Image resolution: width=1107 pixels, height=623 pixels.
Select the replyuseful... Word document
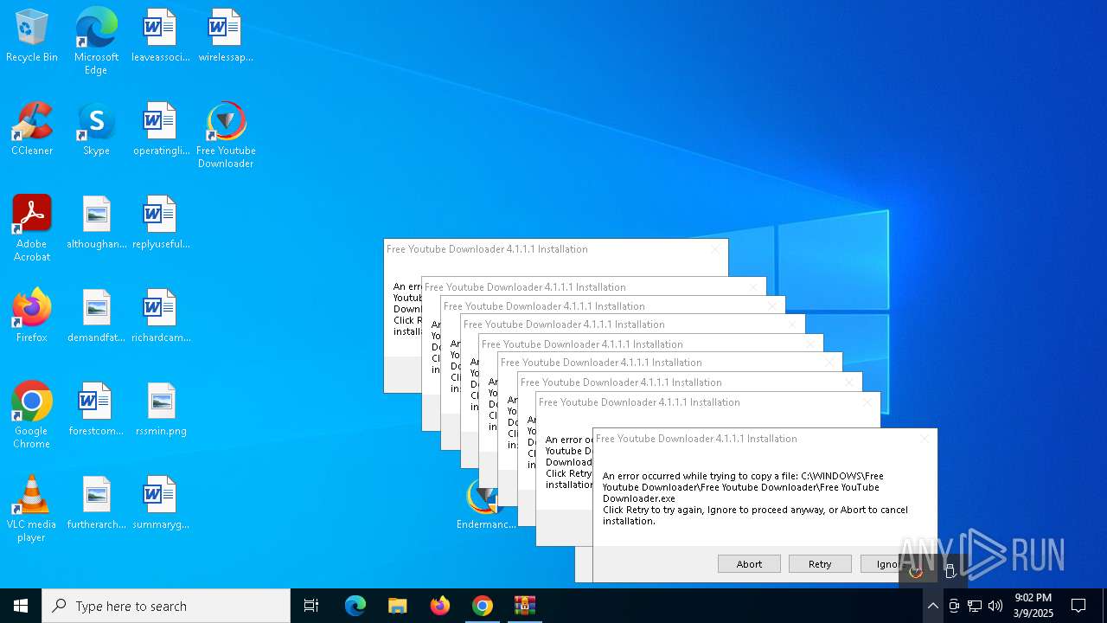pos(160,222)
